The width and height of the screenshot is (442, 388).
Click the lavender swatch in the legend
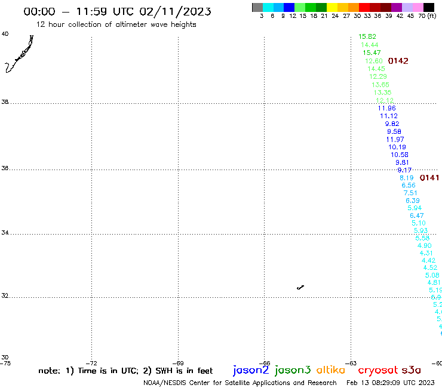click(407, 7)
